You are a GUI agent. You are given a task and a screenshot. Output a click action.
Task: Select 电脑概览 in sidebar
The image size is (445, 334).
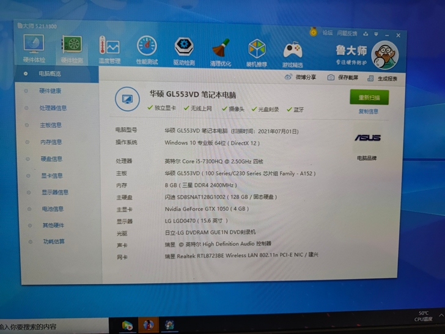57,74
